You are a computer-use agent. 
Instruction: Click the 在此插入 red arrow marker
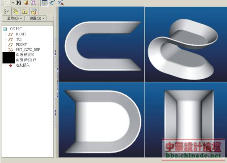[x=10, y=66]
